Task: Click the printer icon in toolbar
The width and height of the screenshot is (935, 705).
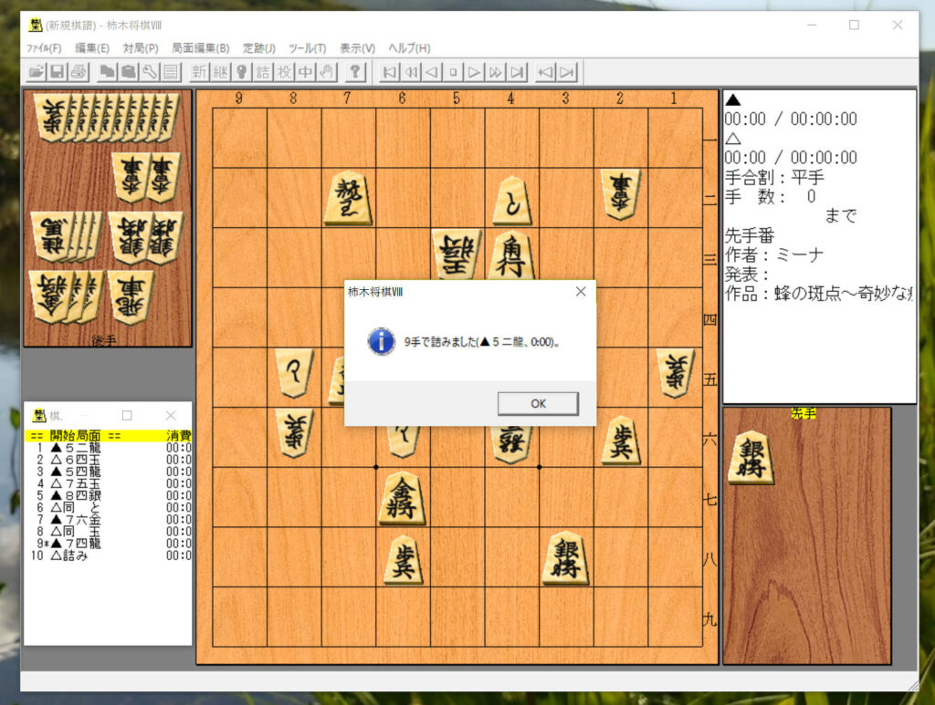Action: [x=78, y=72]
